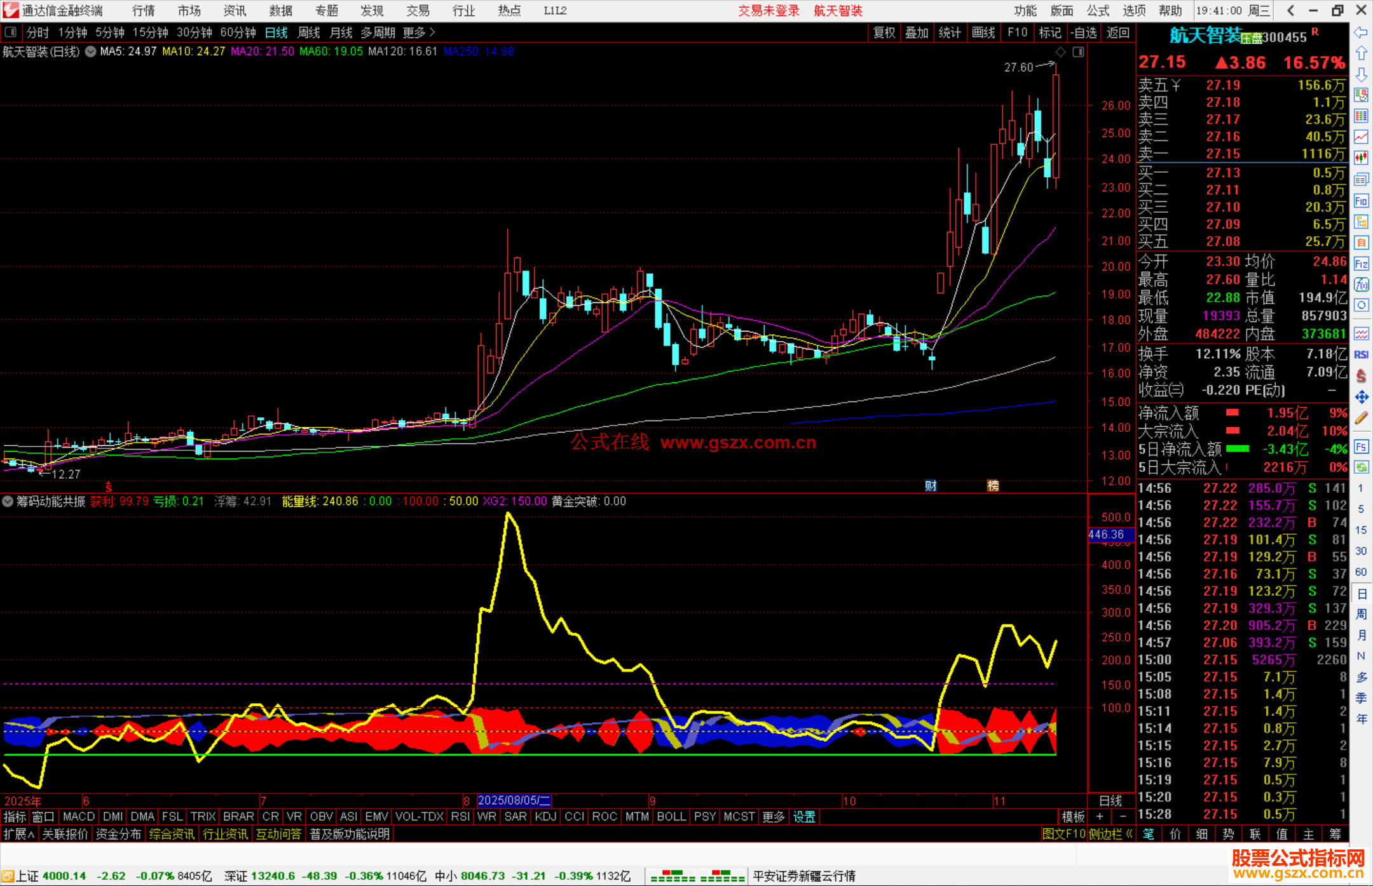The height and width of the screenshot is (886, 1373).
Task: Toggle the side panel icon above chart
Action: [1078, 52]
